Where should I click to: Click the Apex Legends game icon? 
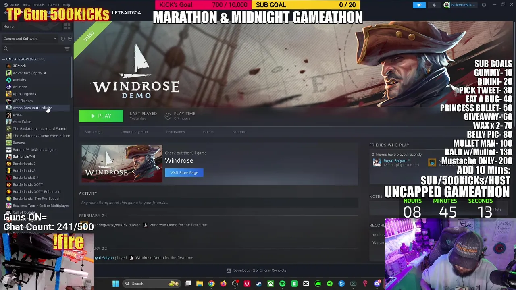[9, 94]
